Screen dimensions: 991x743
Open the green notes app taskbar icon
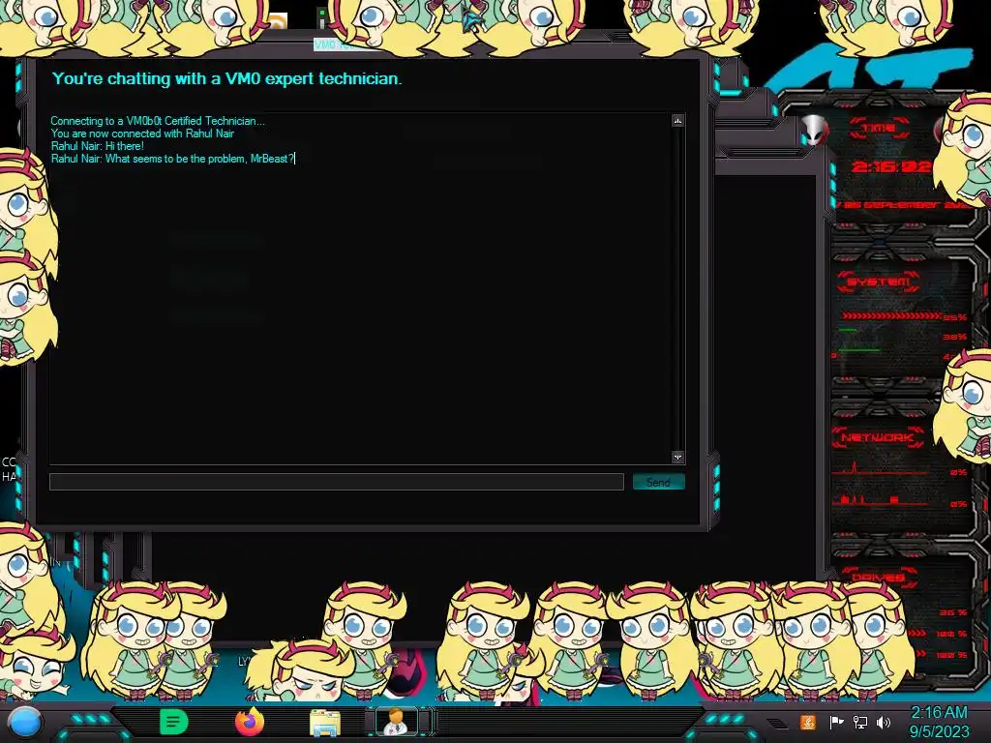click(x=174, y=722)
